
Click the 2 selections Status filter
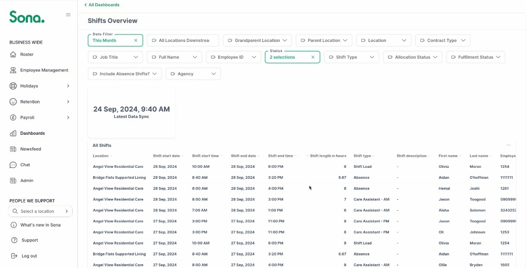click(292, 57)
